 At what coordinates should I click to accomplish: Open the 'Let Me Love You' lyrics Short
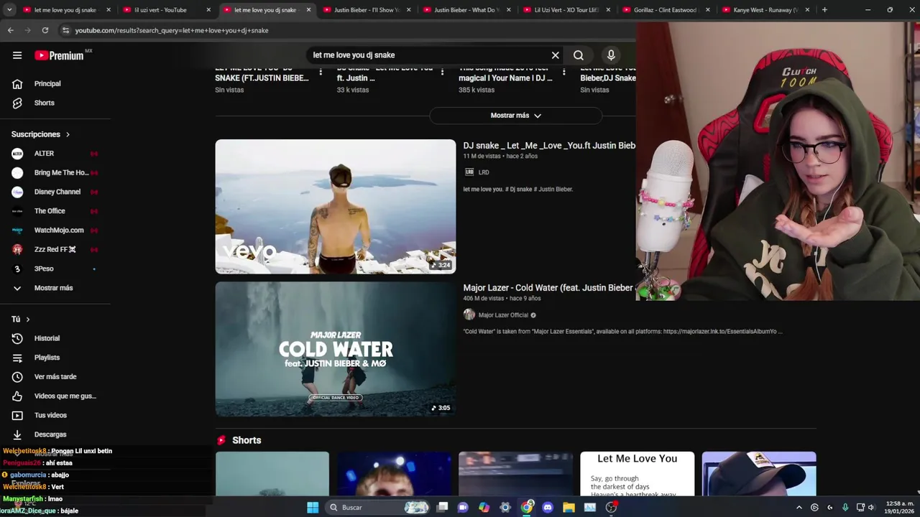pyautogui.click(x=638, y=474)
